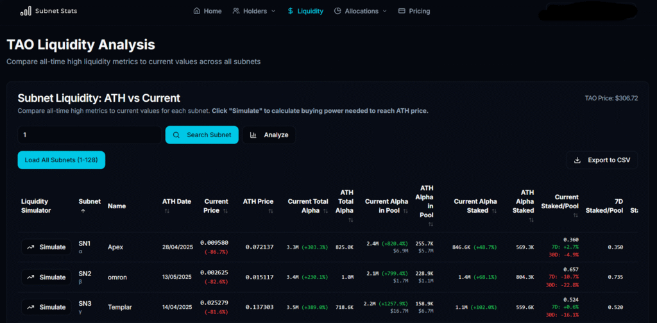
Task: Simulate liquidity for SN2 omron
Action: pyautogui.click(x=46, y=277)
